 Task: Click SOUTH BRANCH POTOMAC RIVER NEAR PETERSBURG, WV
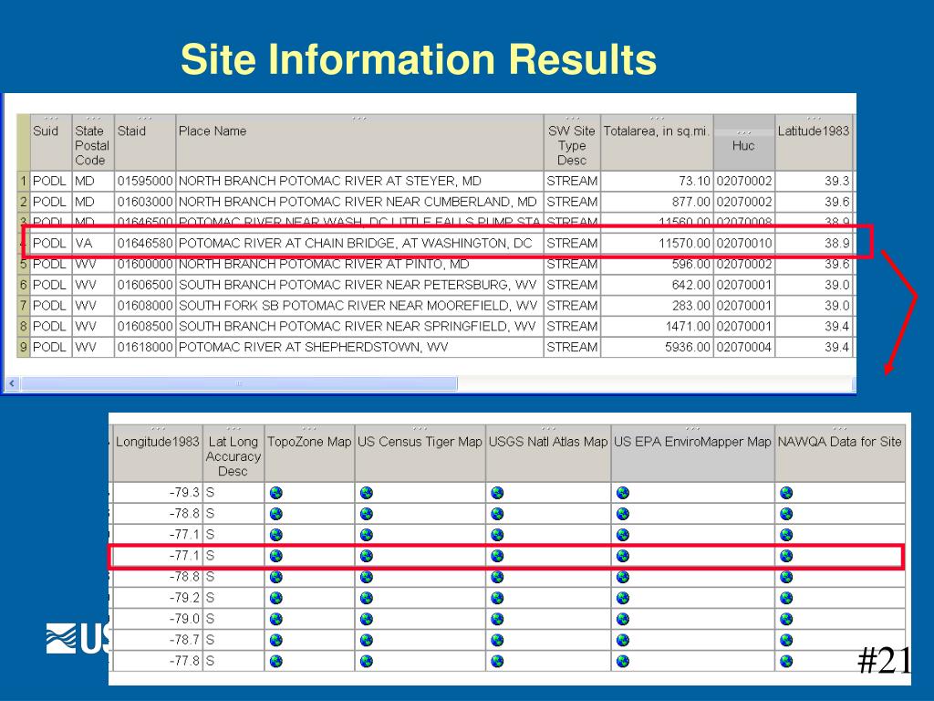(359, 285)
